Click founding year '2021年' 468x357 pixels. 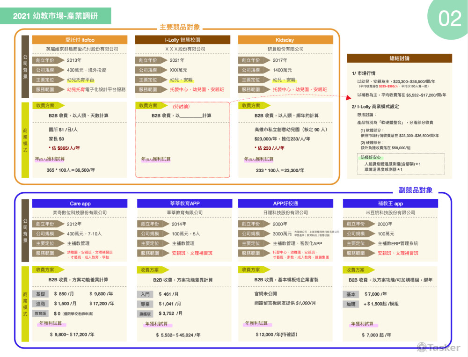(x=177, y=60)
